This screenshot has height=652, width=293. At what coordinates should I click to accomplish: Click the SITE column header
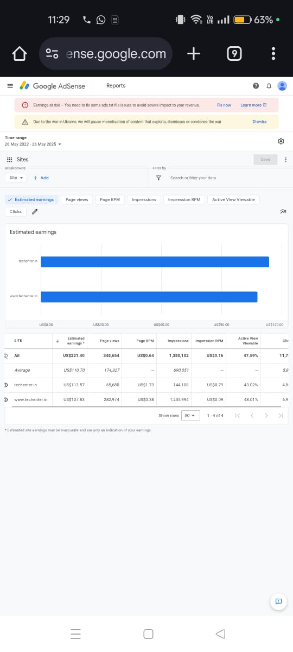click(18, 341)
